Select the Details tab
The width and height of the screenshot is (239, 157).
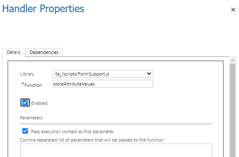point(13,52)
